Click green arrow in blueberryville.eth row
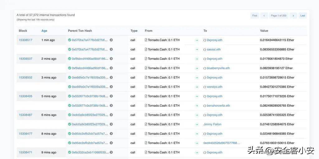 point(197,68)
